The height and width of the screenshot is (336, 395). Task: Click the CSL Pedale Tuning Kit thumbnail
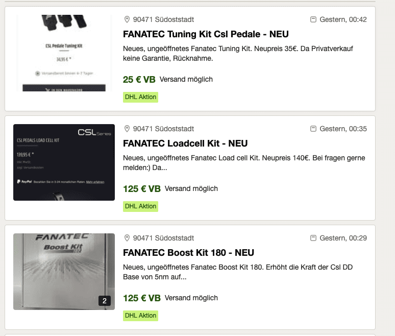(x=64, y=53)
